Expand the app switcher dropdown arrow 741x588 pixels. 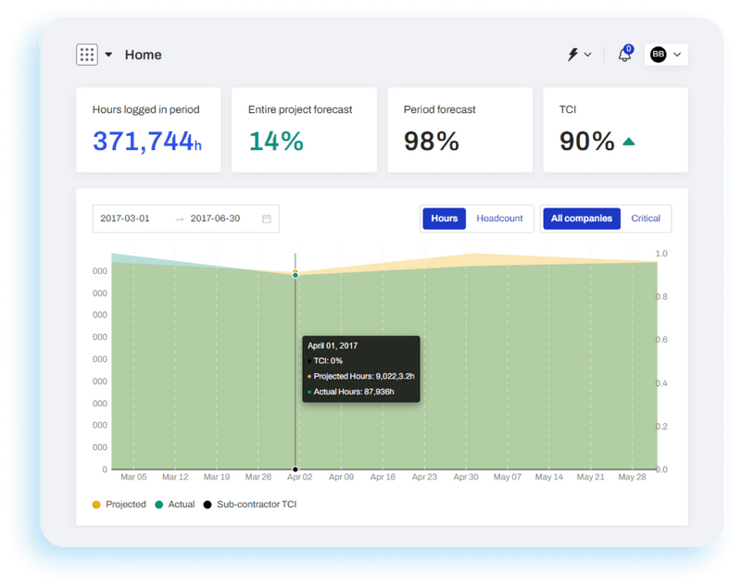(107, 54)
